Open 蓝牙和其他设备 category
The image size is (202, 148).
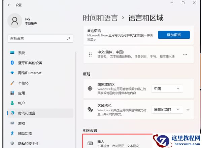coord(40,63)
